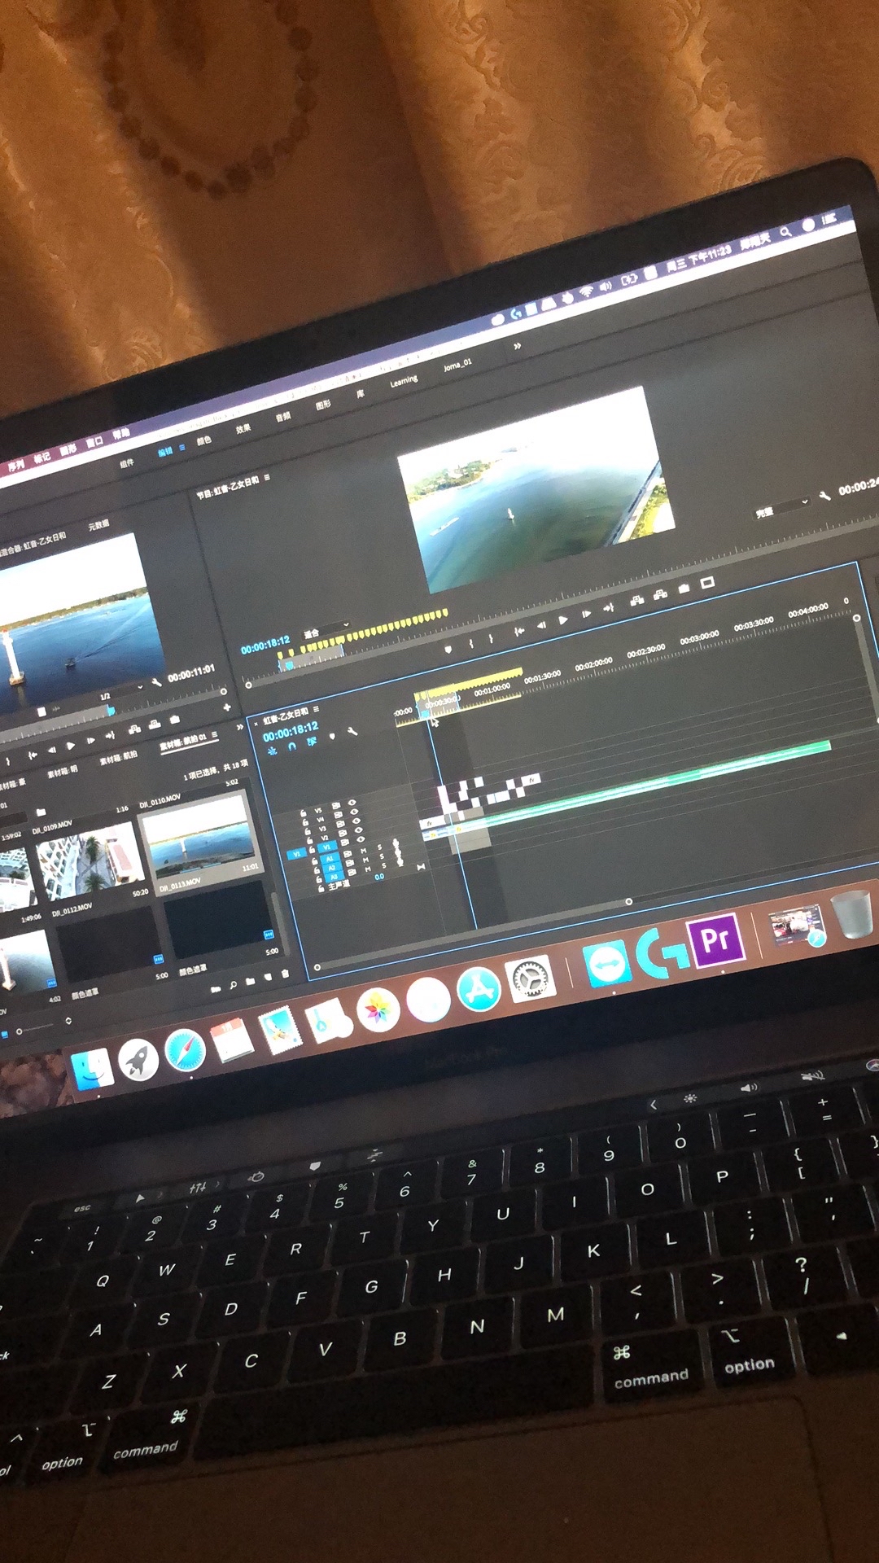This screenshot has height=1563, width=879.
Task: Open playback resolution dropdown in Program Monitor
Action: tap(781, 508)
